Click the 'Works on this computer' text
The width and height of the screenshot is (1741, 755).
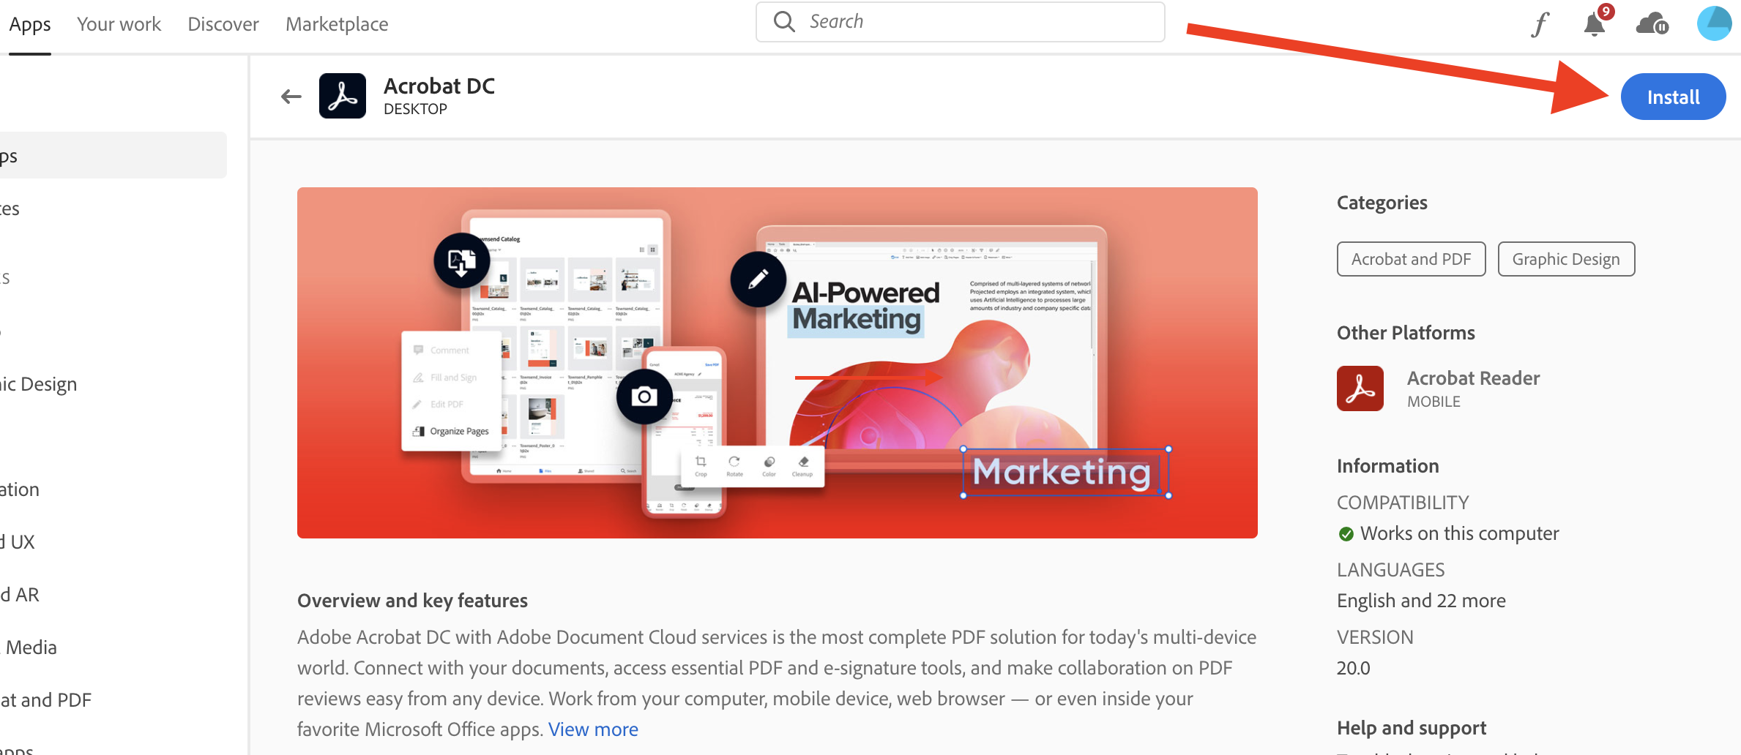pos(1459,533)
